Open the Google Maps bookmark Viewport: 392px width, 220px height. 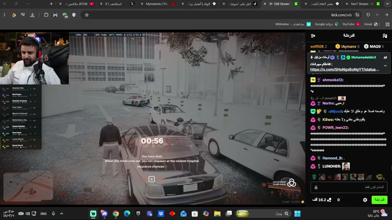pyautogui.click(x=326, y=24)
